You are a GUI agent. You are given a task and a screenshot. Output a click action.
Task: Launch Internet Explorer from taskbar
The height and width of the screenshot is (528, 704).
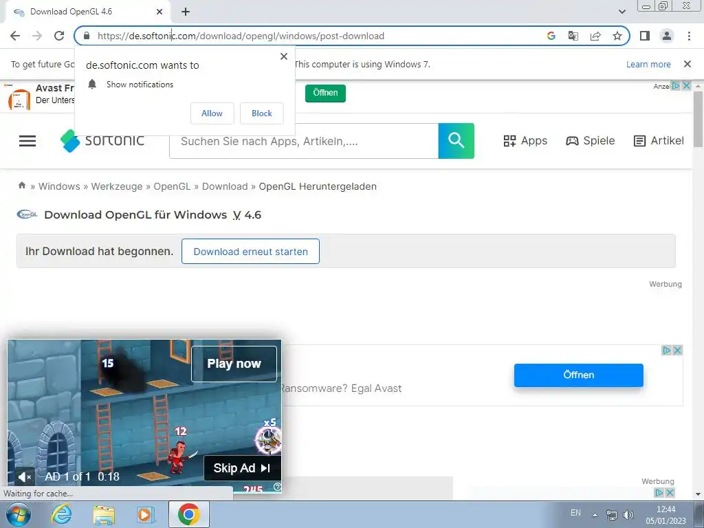(61, 514)
